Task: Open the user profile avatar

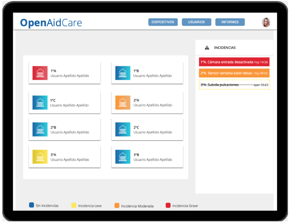Action: click(x=266, y=22)
